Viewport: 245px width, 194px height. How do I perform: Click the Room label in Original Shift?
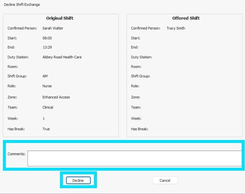click(13, 67)
